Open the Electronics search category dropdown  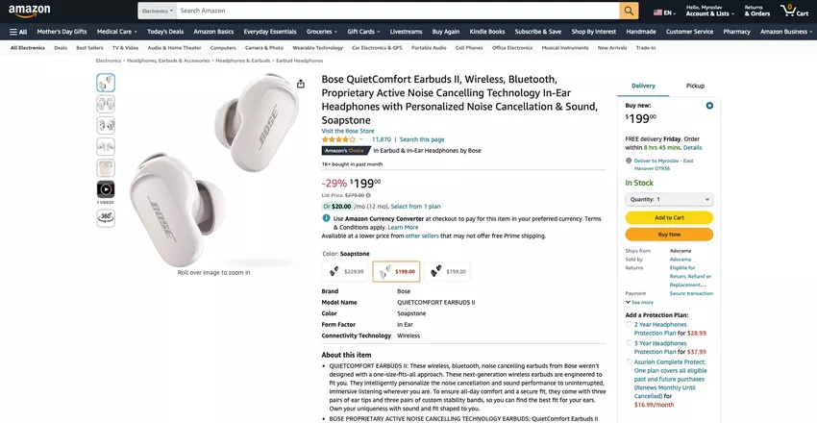pyautogui.click(x=158, y=11)
